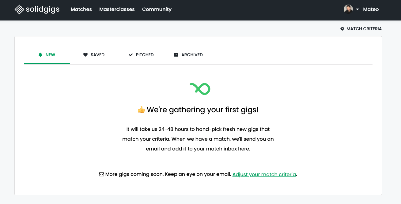View the Archived tab

click(x=192, y=55)
